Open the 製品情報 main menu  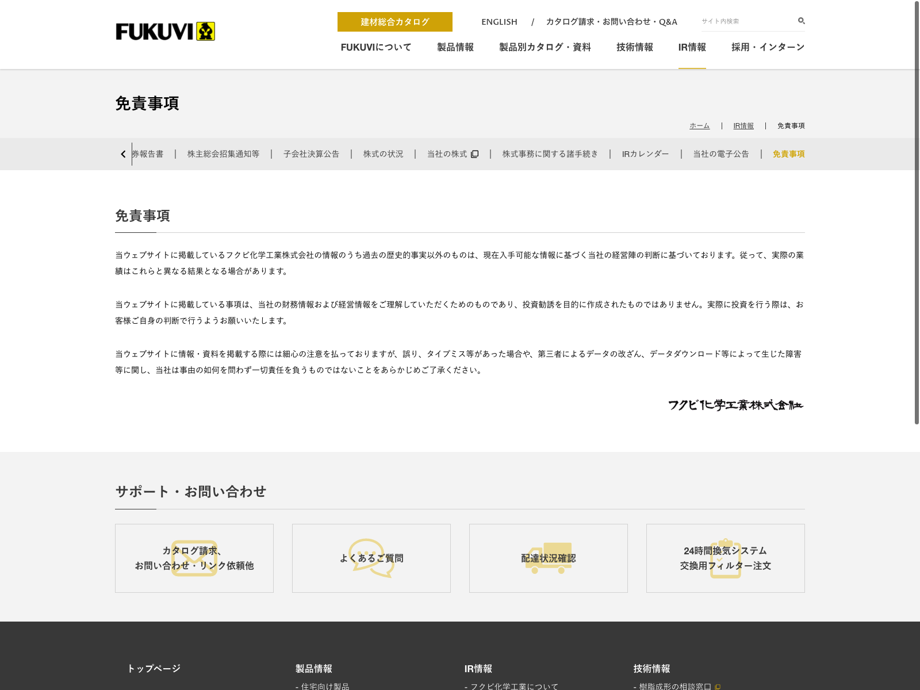pos(455,47)
